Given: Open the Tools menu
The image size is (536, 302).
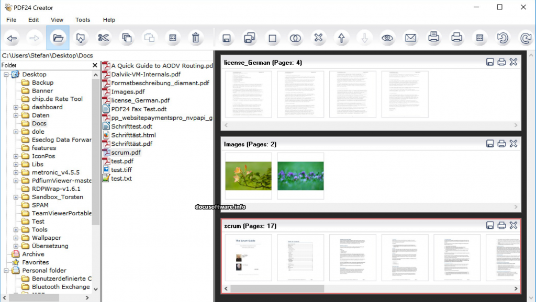Looking at the screenshot, I should pyautogui.click(x=83, y=20).
